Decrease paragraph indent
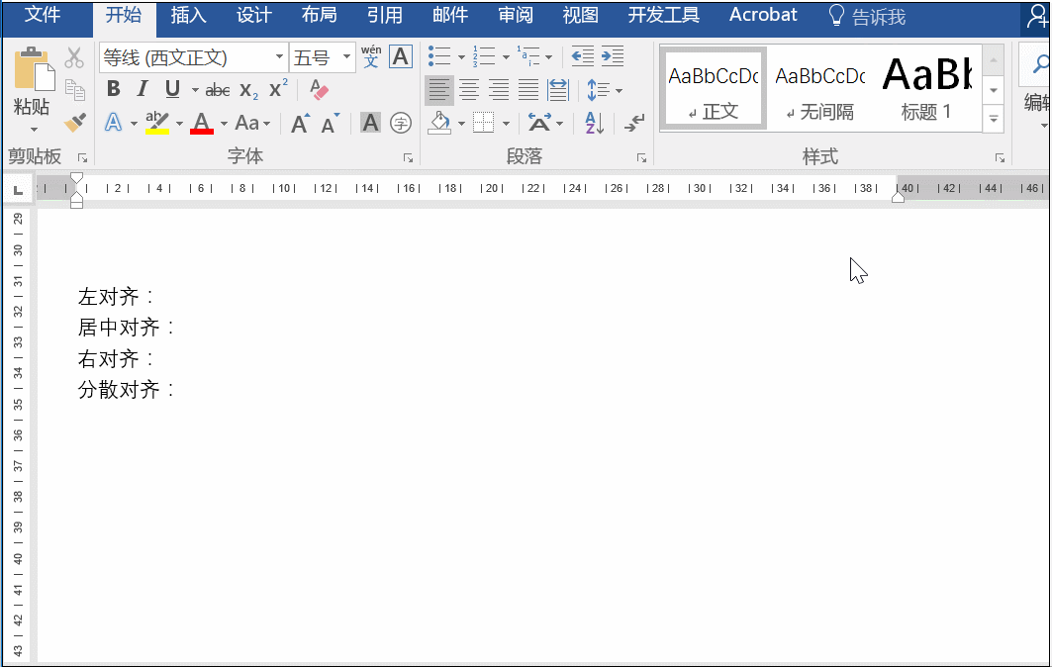This screenshot has height=667, width=1052. point(582,56)
